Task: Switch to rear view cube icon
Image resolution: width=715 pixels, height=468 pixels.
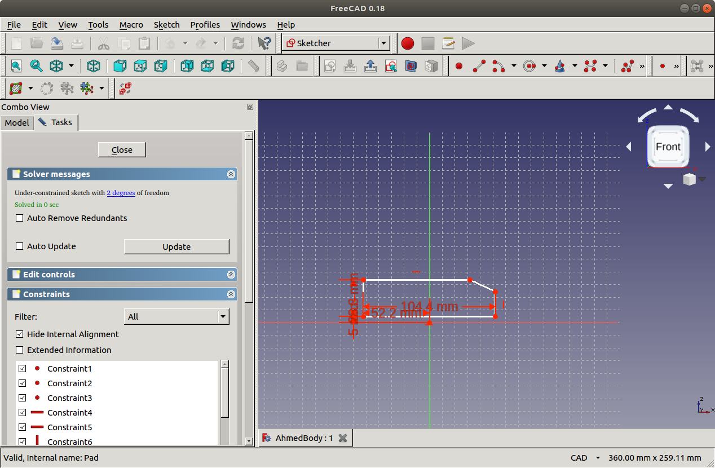Action: coord(187,66)
